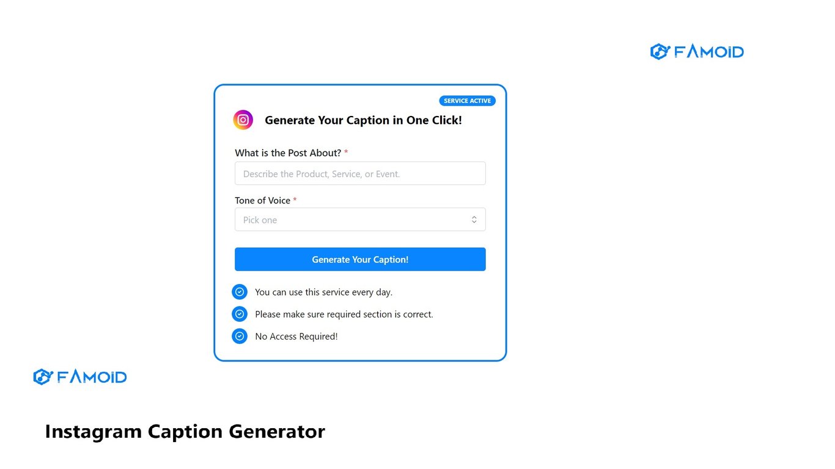Viewport: 835px width, 469px height.
Task: Click the "What is the Post About?" label
Action: point(288,153)
